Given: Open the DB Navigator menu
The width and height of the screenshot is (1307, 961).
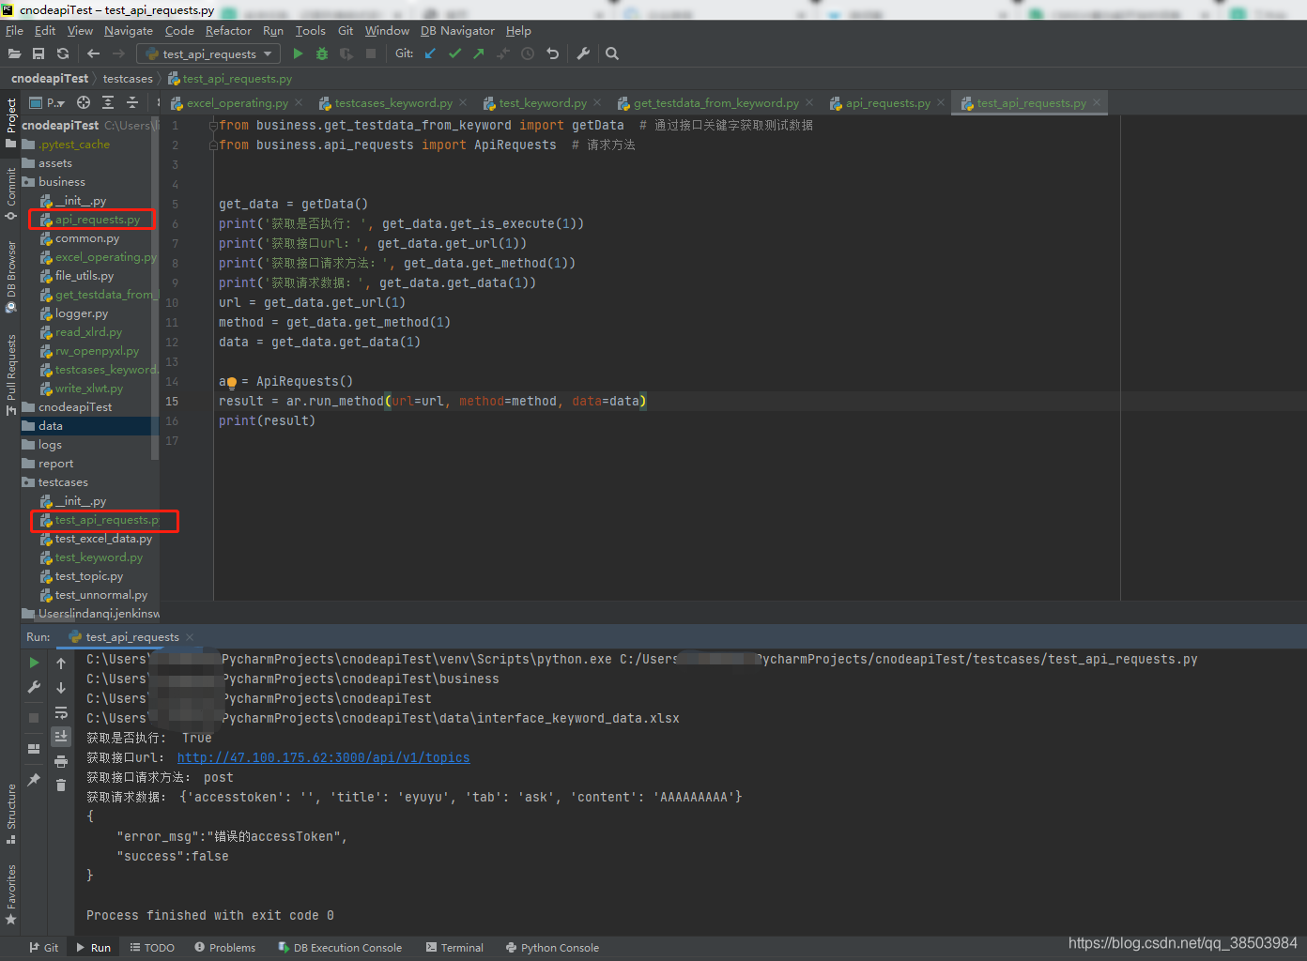Looking at the screenshot, I should point(457,31).
